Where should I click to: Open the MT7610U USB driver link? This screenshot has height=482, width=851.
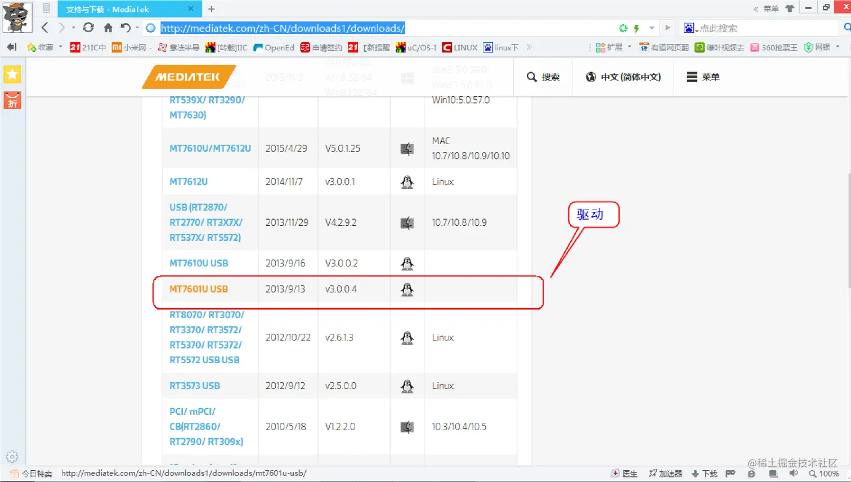tap(199, 263)
